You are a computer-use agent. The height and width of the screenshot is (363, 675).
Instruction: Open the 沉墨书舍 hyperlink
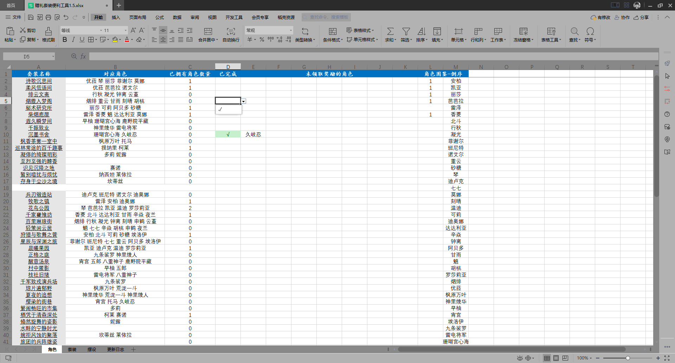pyautogui.click(x=39, y=135)
